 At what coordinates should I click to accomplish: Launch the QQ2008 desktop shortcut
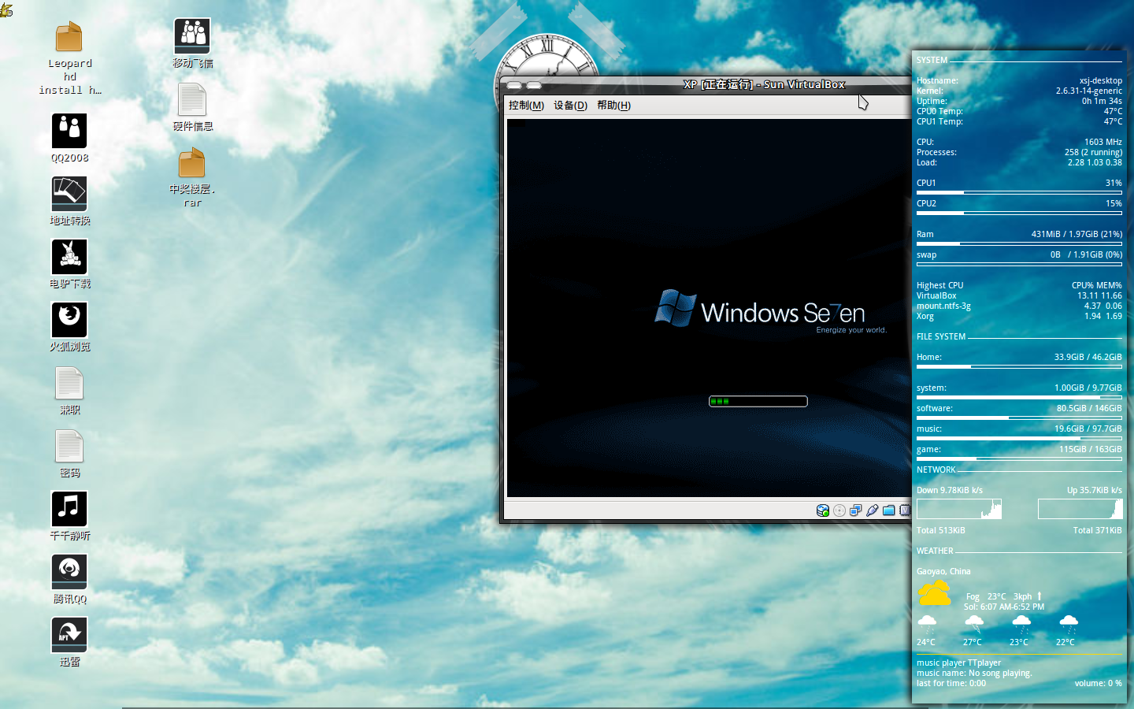pyautogui.click(x=69, y=131)
